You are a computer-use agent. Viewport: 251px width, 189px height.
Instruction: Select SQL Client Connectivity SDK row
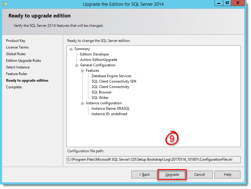point(114,81)
